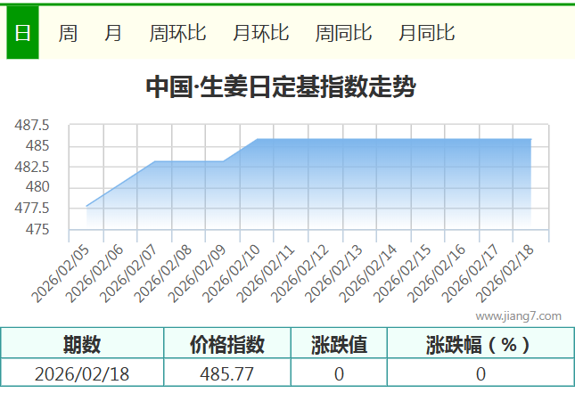575x393 pixels.
Task: Click the 487.5 y-axis value label
Action: [x=32, y=125]
